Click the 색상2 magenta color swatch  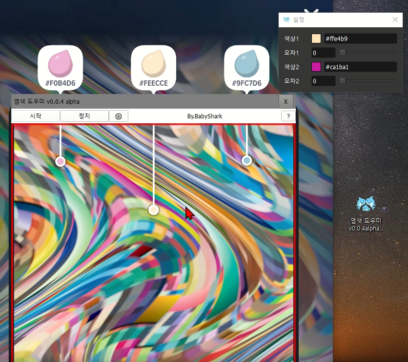click(316, 67)
